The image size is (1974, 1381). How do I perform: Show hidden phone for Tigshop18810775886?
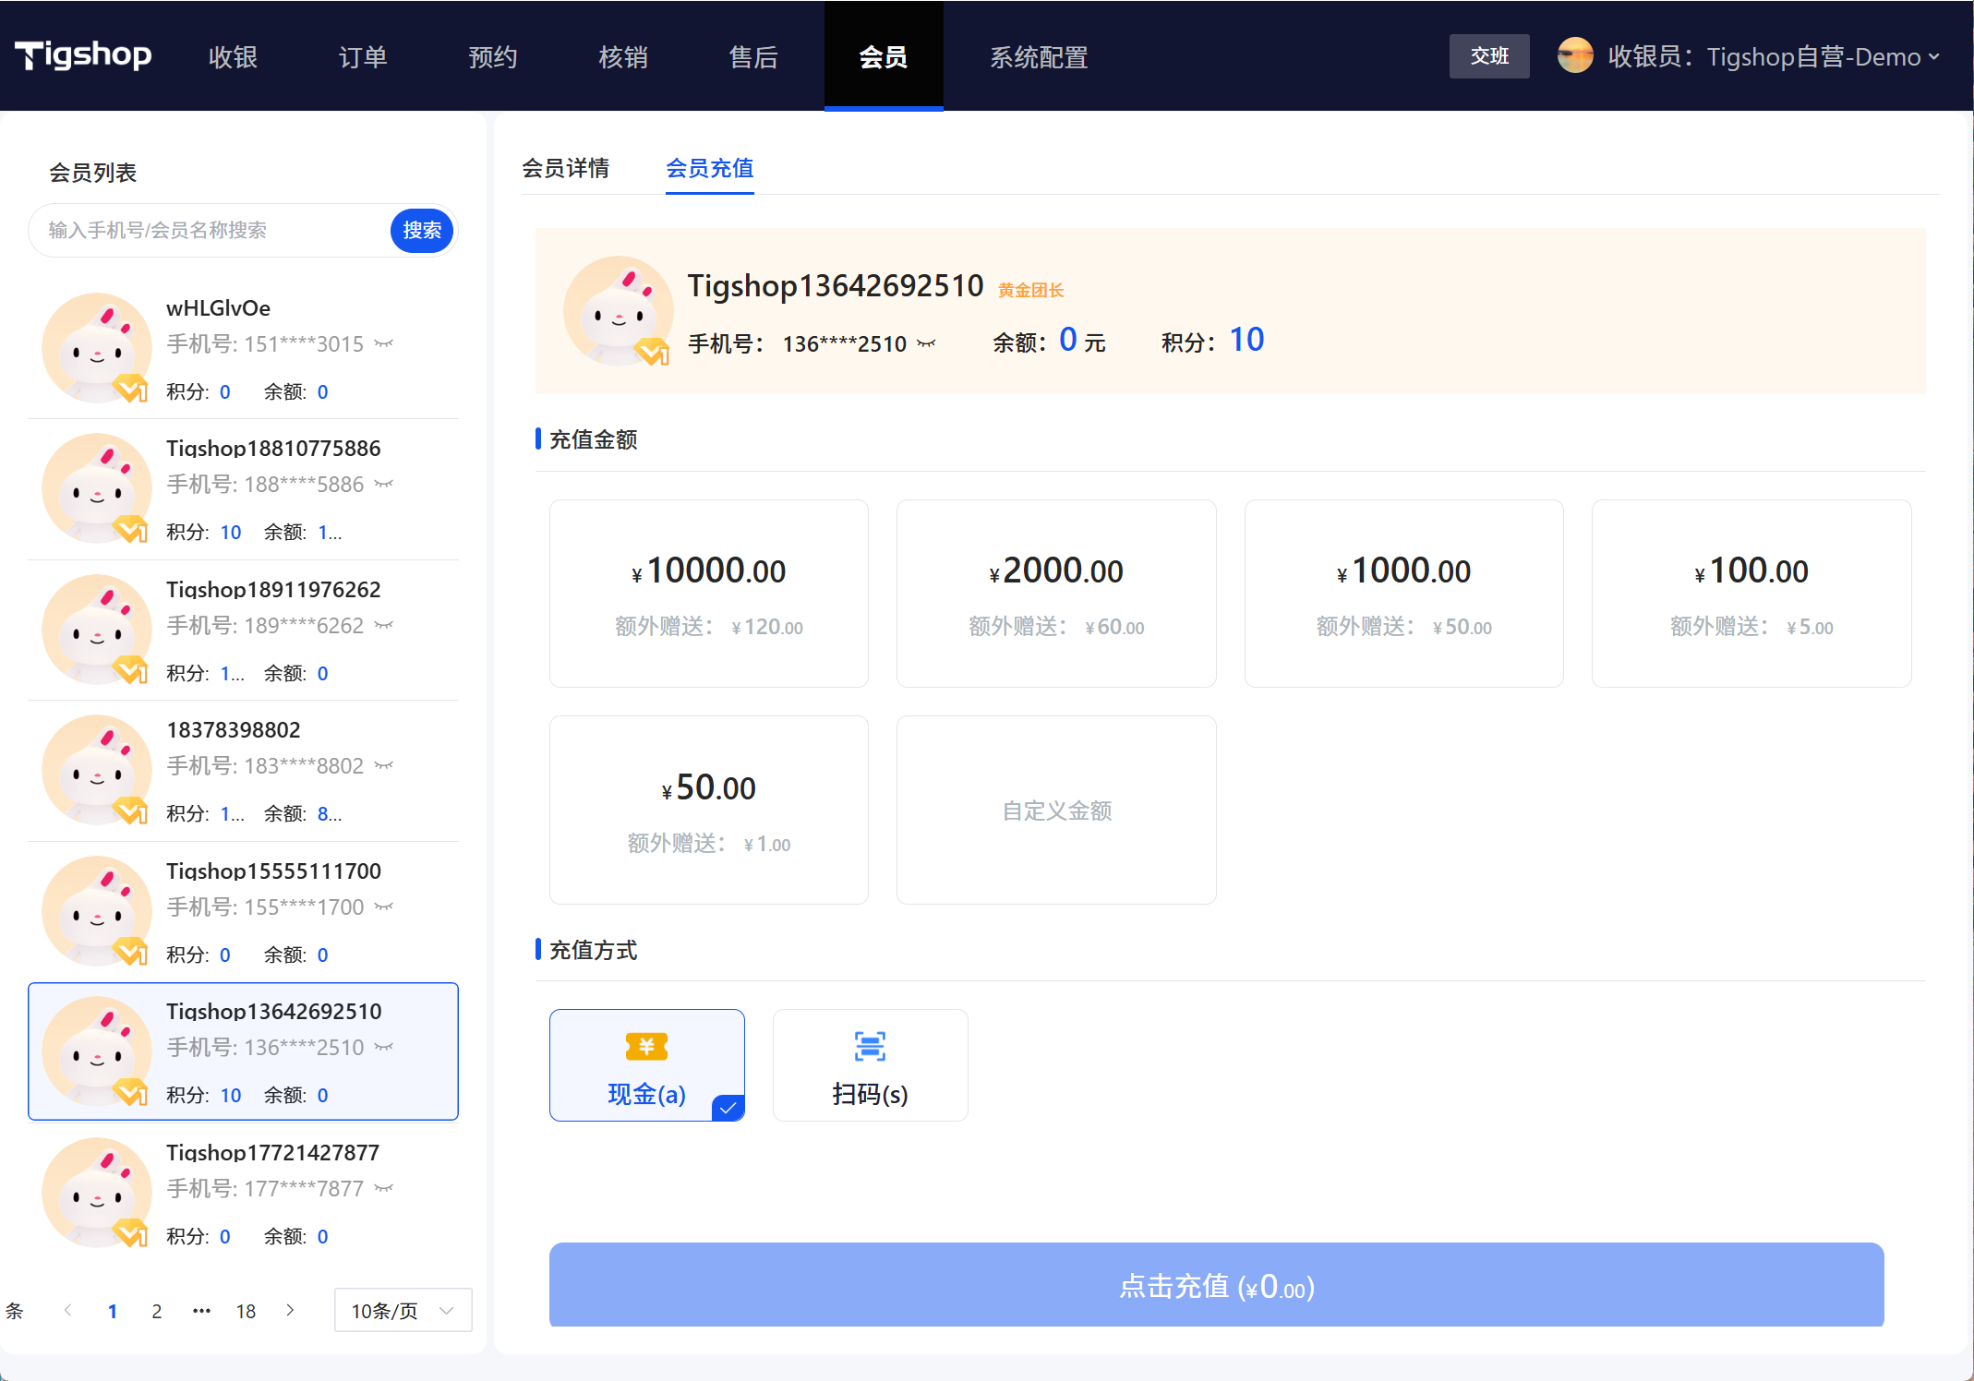click(384, 485)
